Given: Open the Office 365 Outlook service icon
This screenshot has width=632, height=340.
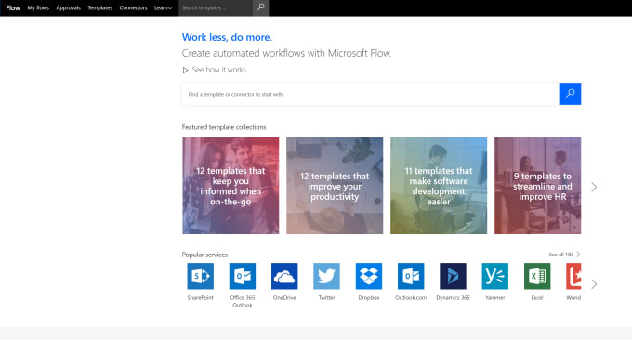Looking at the screenshot, I should (x=243, y=276).
